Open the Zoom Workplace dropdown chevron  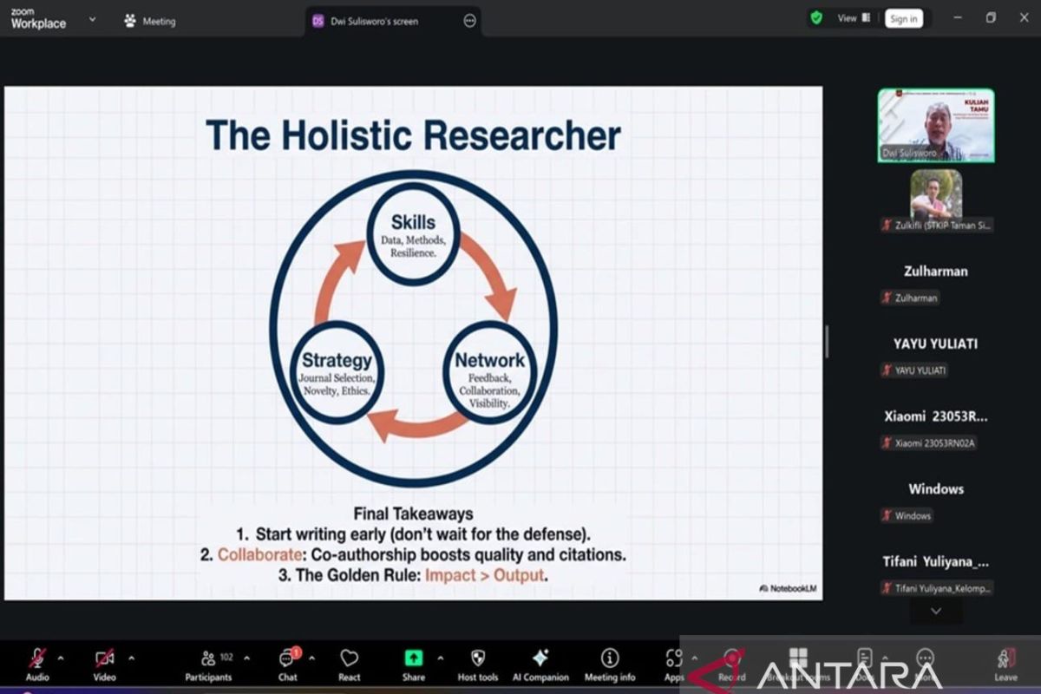93,19
